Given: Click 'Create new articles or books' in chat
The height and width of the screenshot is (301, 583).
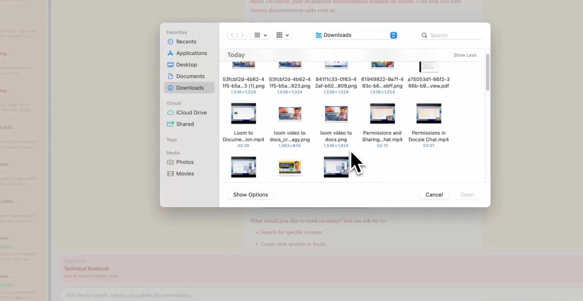Looking at the screenshot, I should tap(293, 244).
